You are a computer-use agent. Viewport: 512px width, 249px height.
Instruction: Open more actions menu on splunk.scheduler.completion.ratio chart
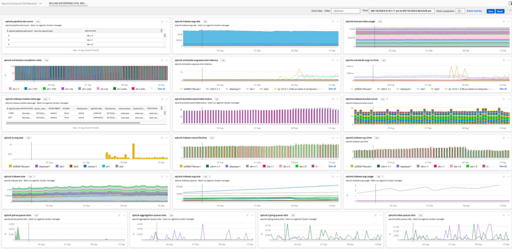click(167, 60)
